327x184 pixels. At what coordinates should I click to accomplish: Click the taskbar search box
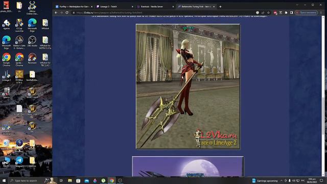coord(32,180)
